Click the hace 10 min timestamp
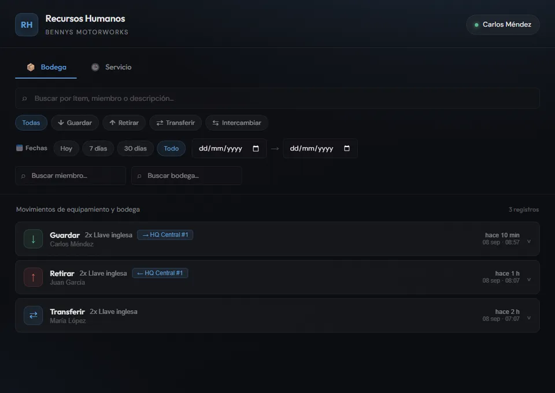The height and width of the screenshot is (393, 555). pos(502,235)
